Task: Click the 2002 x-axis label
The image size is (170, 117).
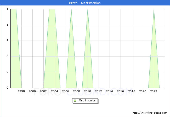Action: (43, 91)
